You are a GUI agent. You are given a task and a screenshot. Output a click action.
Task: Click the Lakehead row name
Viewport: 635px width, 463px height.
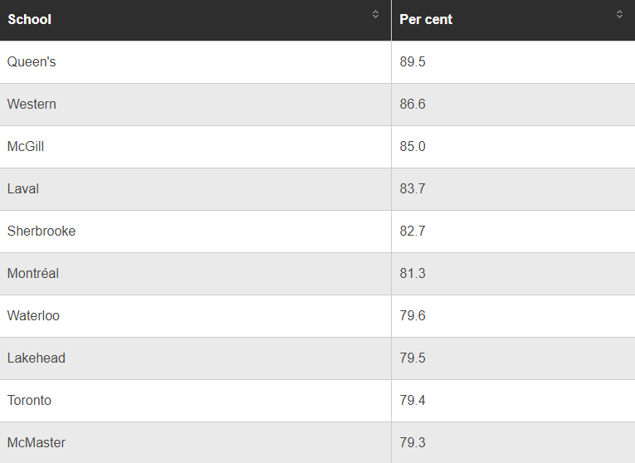[37, 358]
